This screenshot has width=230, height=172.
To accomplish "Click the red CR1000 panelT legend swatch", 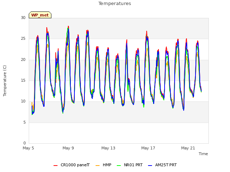I will tap(56, 166).
